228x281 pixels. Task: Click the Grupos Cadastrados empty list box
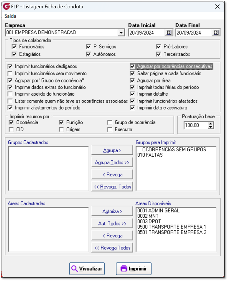pos(48,168)
